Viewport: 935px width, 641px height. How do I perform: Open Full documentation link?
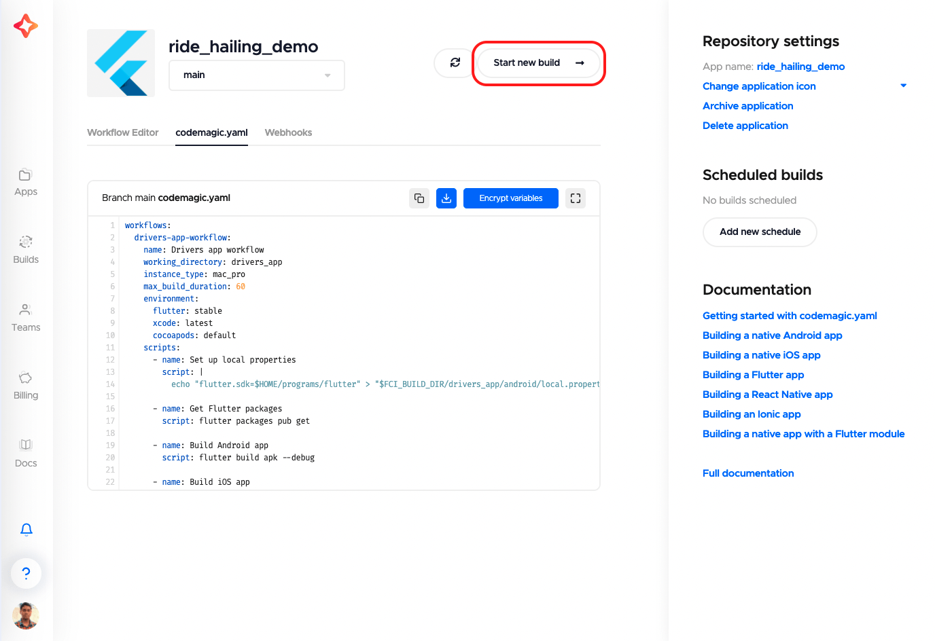click(748, 473)
